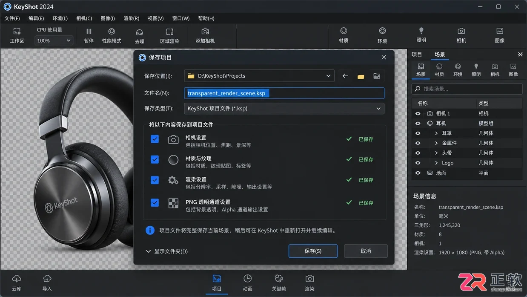The height and width of the screenshot is (297, 527).
Task: Expand the 金属件 tree node
Action: tap(436, 143)
